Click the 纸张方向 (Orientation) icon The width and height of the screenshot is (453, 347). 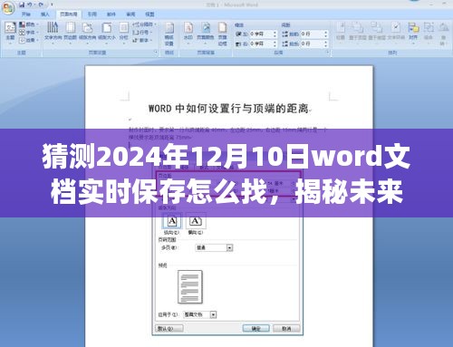pos(88,27)
